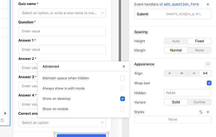Enable Show on mobile checkbox
Image resolution: width=216 pixels, height=137 pixels.
point(122,109)
